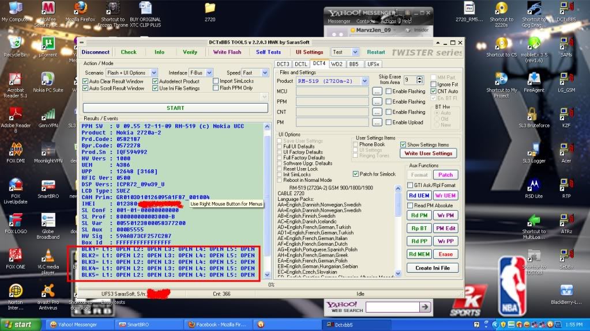The height and width of the screenshot is (331, 590).
Task: Click the Yahoo Web Search input field
Action: click(x=392, y=307)
